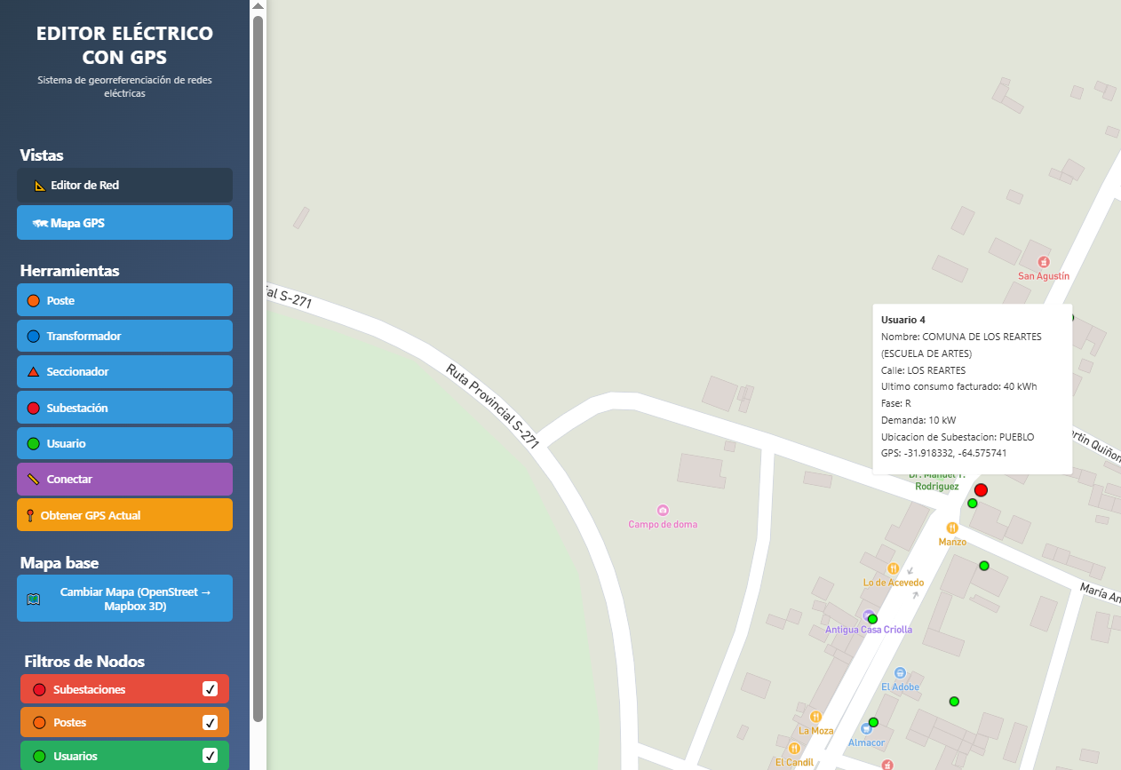This screenshot has width=1121, height=770.
Task: Click Obtener GPS Actual button
Action: click(124, 514)
